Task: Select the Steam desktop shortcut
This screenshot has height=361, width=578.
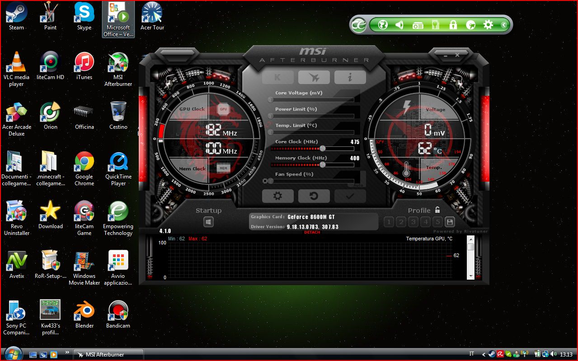Action: coord(17,16)
